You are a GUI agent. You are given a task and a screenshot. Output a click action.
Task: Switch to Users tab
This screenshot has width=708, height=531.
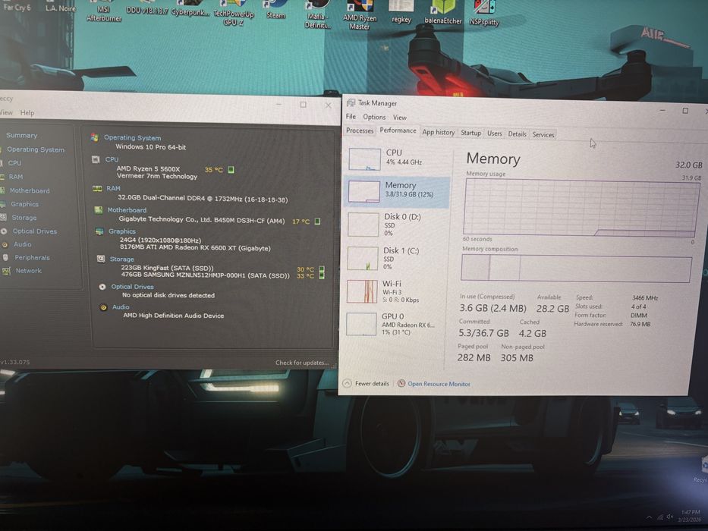(x=495, y=134)
